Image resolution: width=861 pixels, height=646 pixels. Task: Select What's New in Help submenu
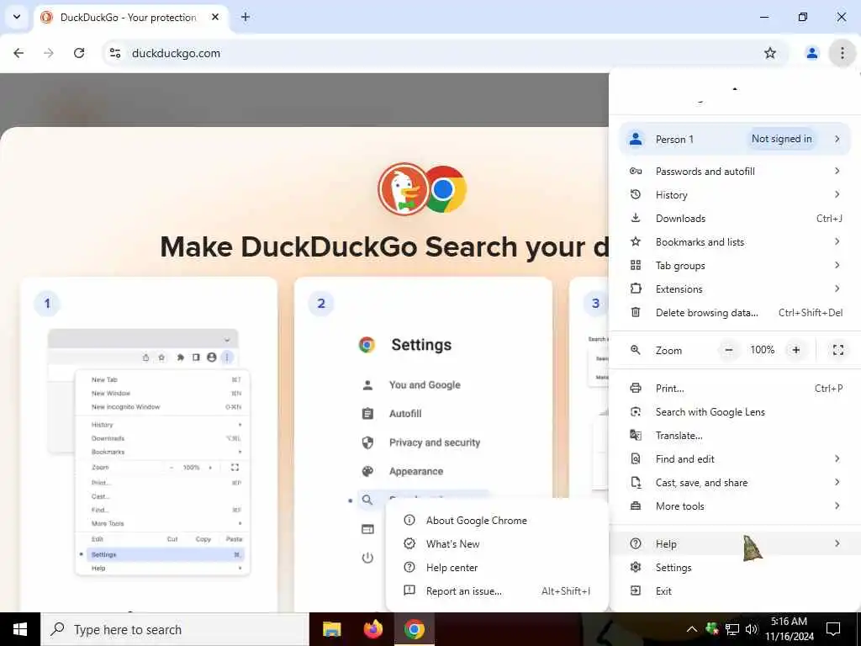(x=498, y=544)
